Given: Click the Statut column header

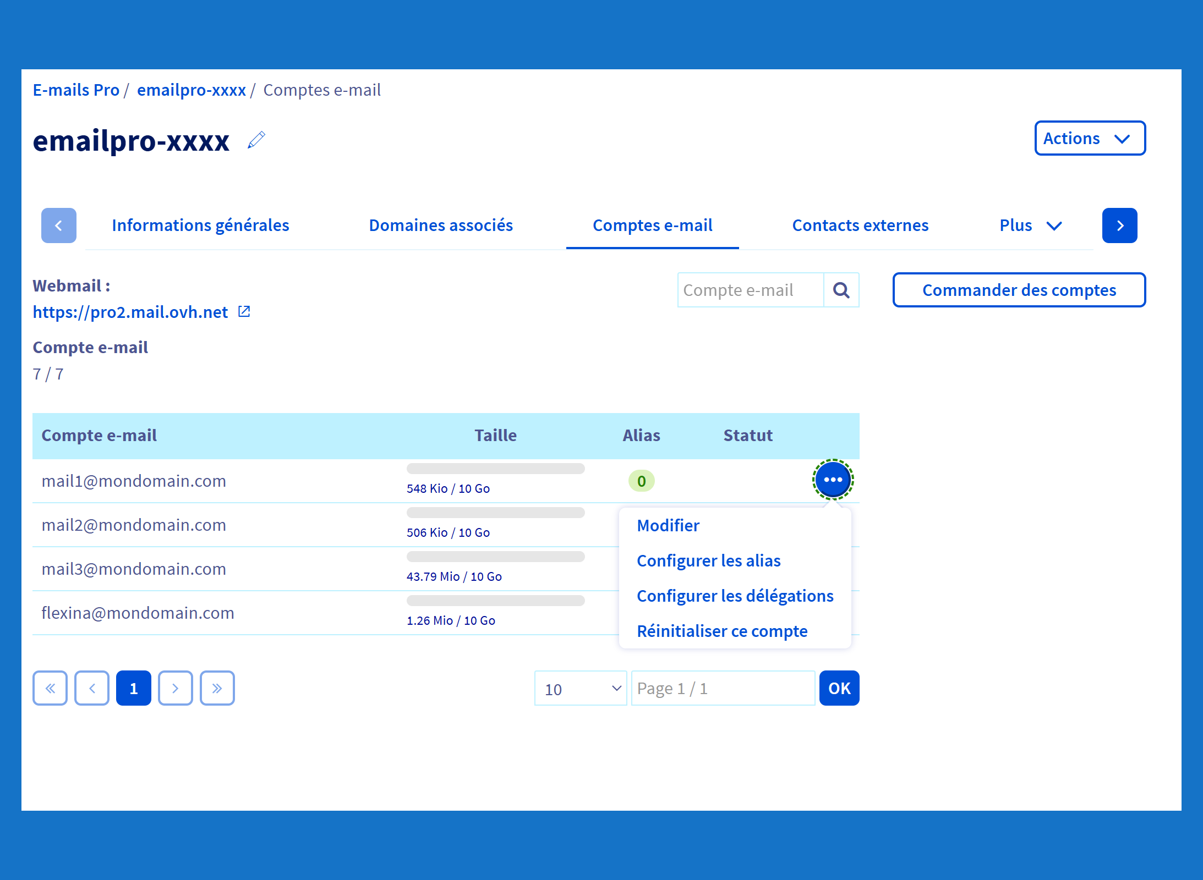Looking at the screenshot, I should [x=748, y=435].
